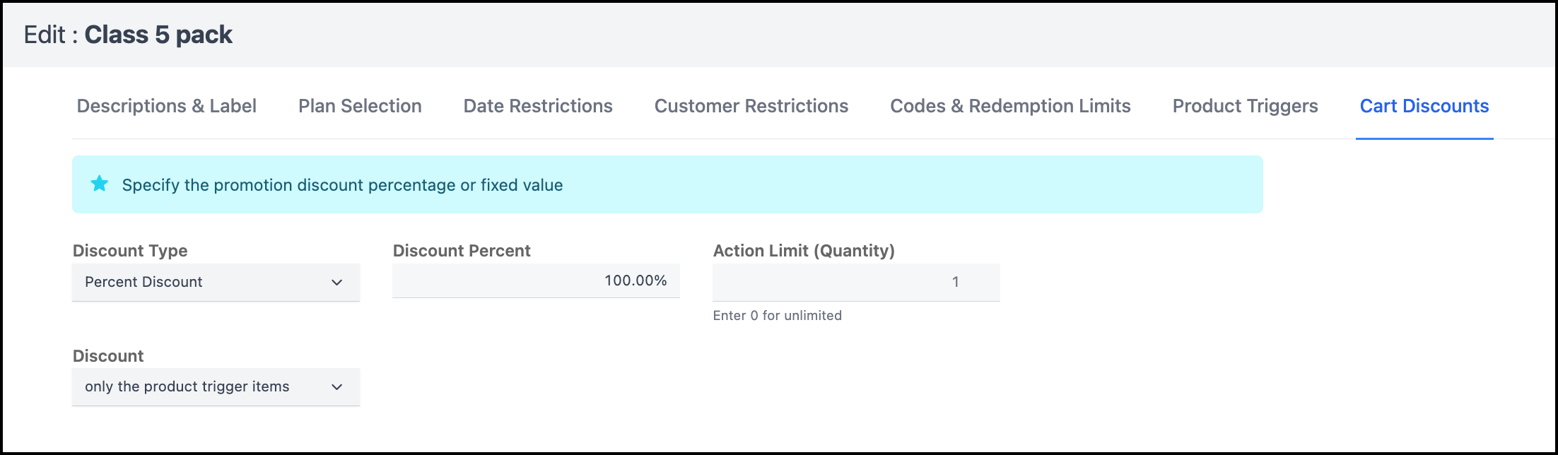Click the 'Discount Percent' field label

[x=462, y=251]
